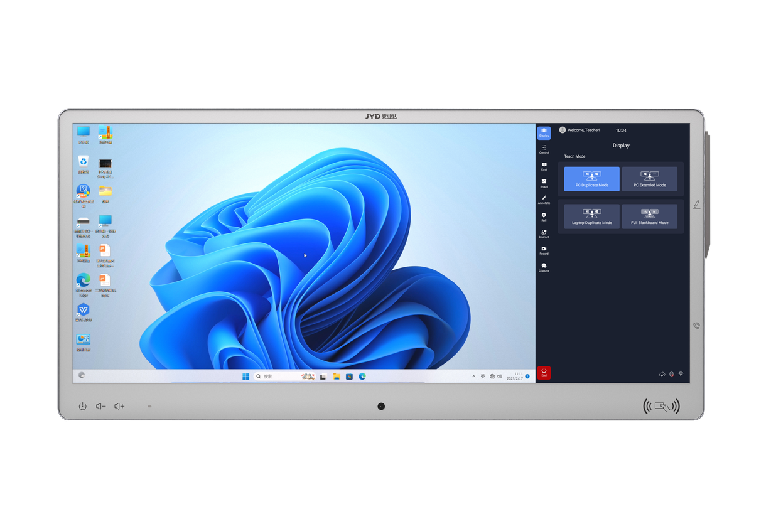Start the Record tool in the sidebar
Image resolution: width=771 pixels, height=529 pixels.
(x=544, y=250)
